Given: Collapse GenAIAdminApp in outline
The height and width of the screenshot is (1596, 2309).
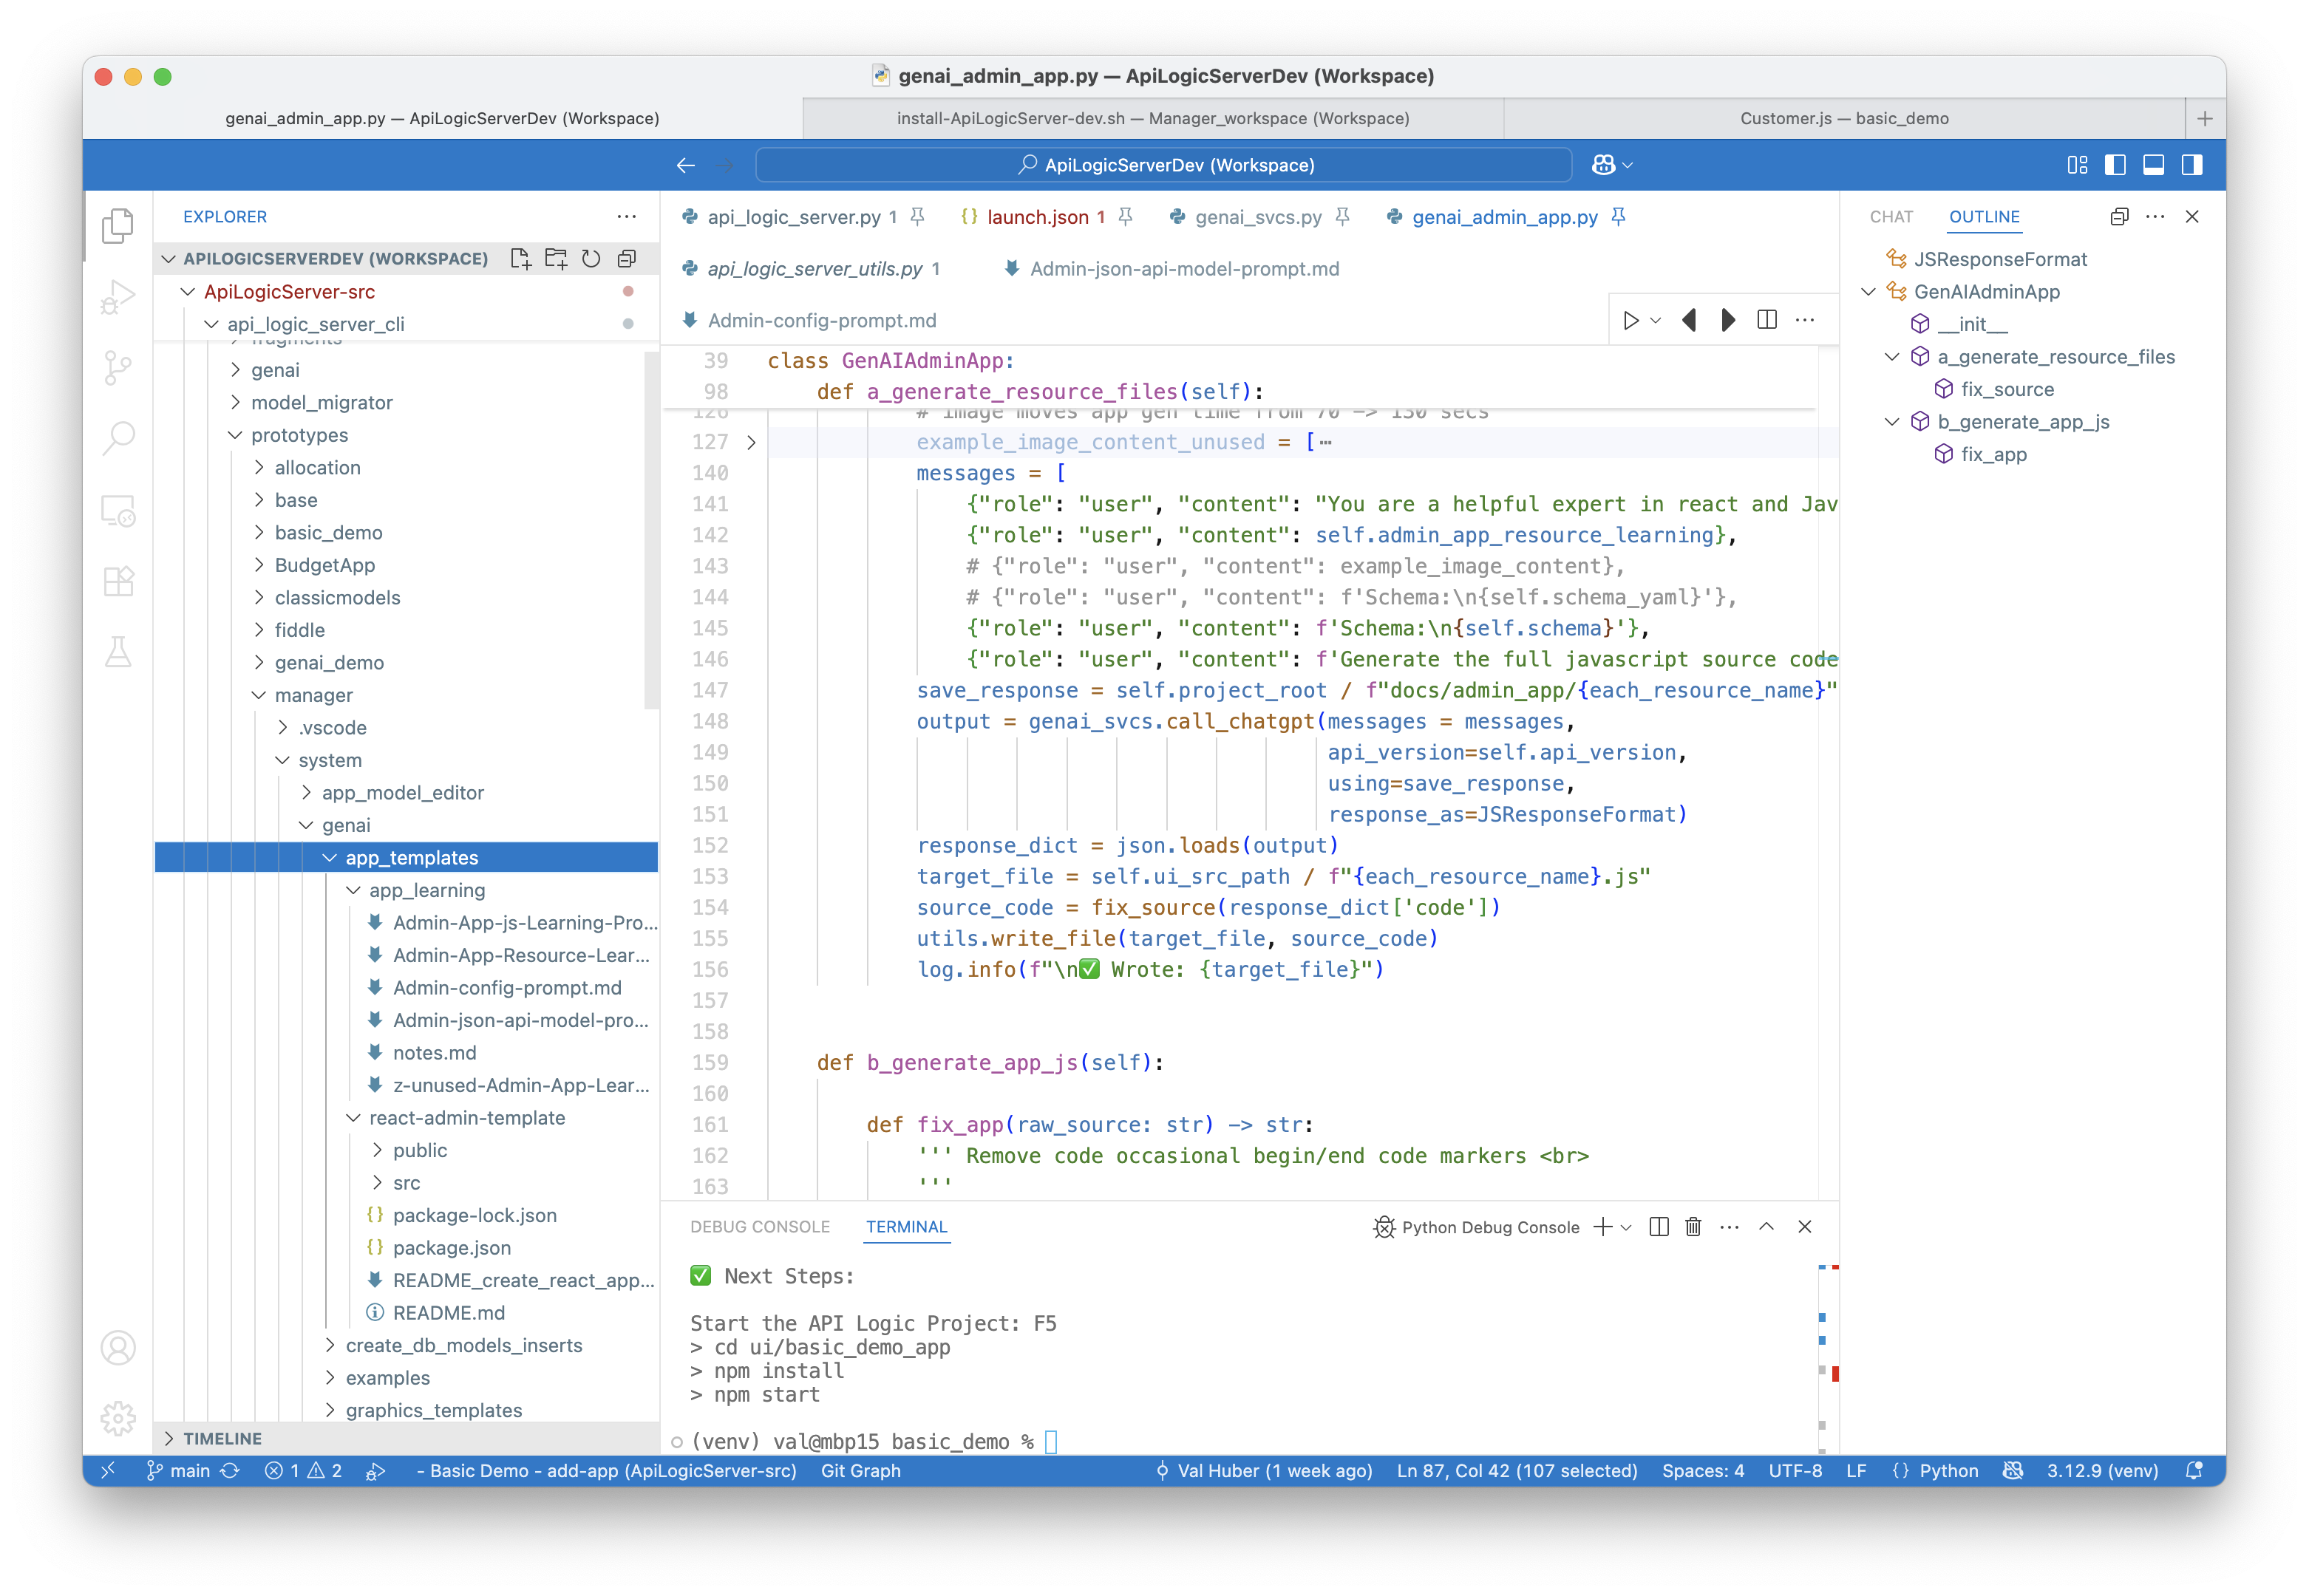Looking at the screenshot, I should 1868,292.
